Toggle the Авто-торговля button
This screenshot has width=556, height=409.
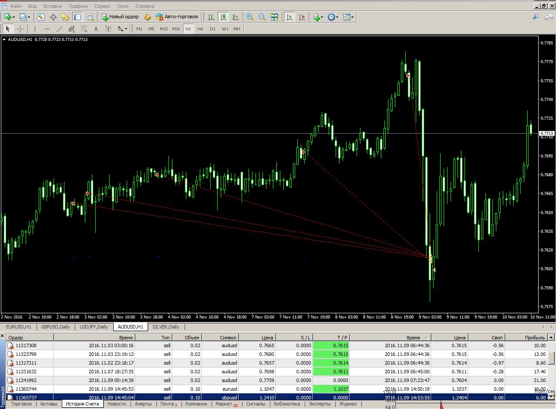tap(177, 17)
